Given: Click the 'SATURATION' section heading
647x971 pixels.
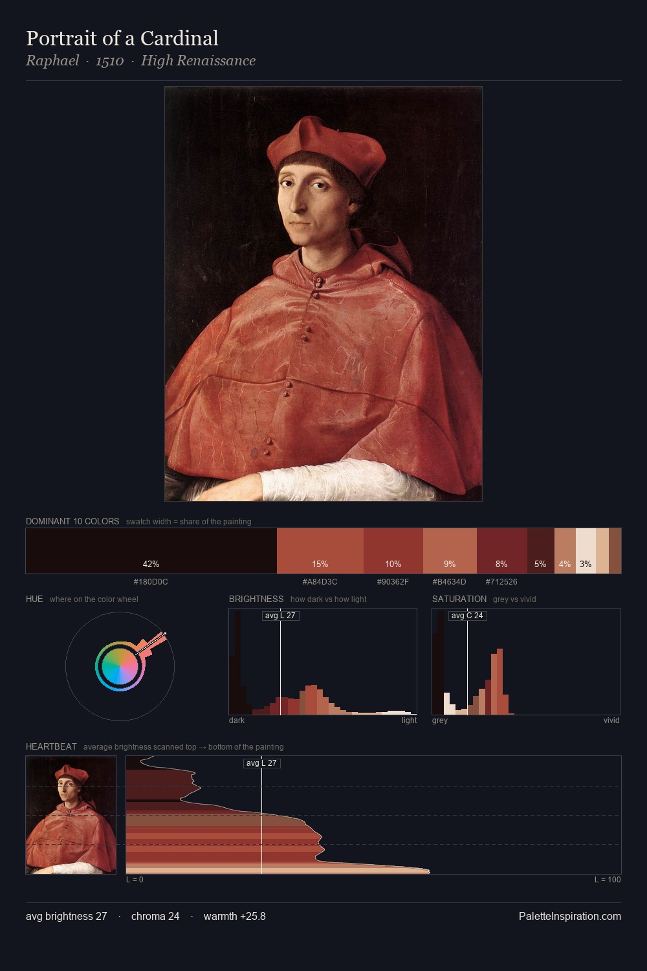Looking at the screenshot, I should [459, 599].
